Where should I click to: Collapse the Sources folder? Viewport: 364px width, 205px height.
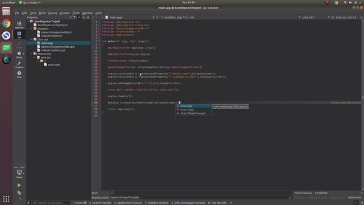[x=32, y=39]
